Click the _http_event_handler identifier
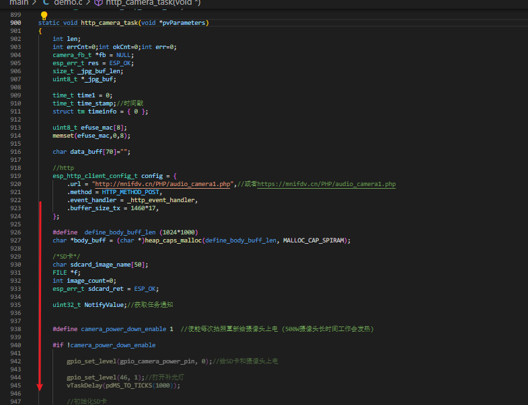Viewport: 528px width, 405px height. tap(161, 200)
